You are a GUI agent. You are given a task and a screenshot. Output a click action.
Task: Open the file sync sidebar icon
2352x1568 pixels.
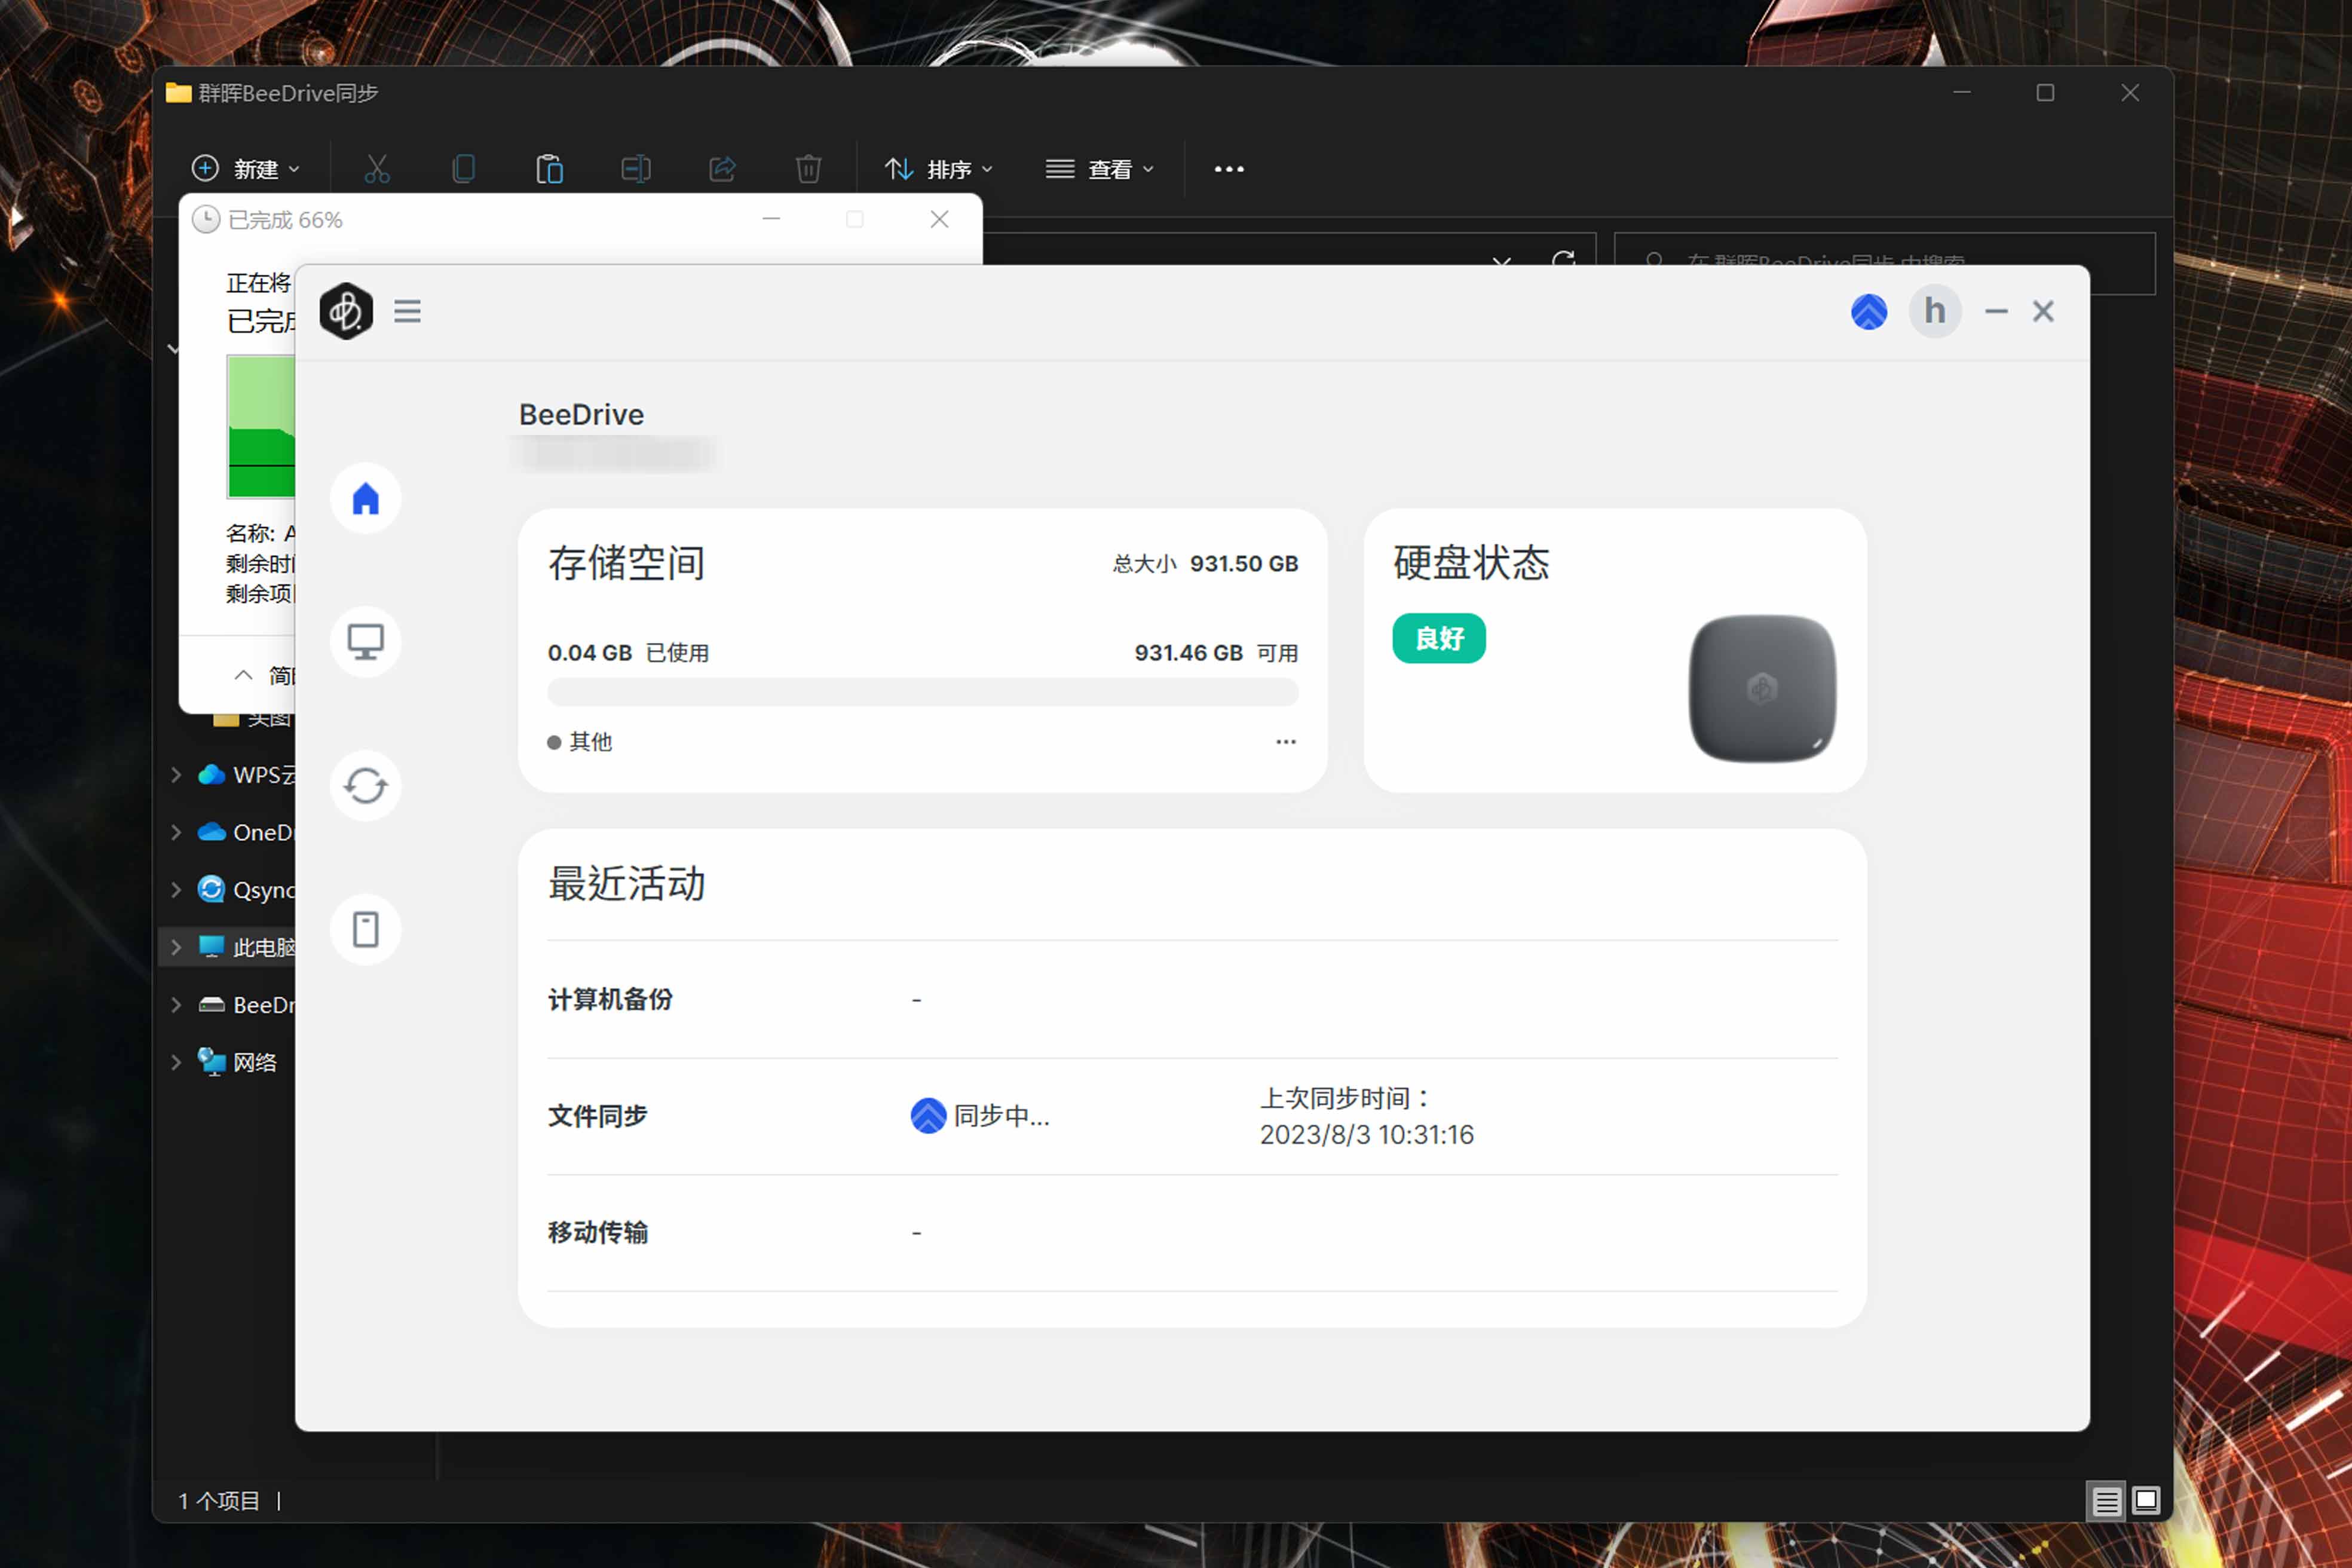coord(365,785)
